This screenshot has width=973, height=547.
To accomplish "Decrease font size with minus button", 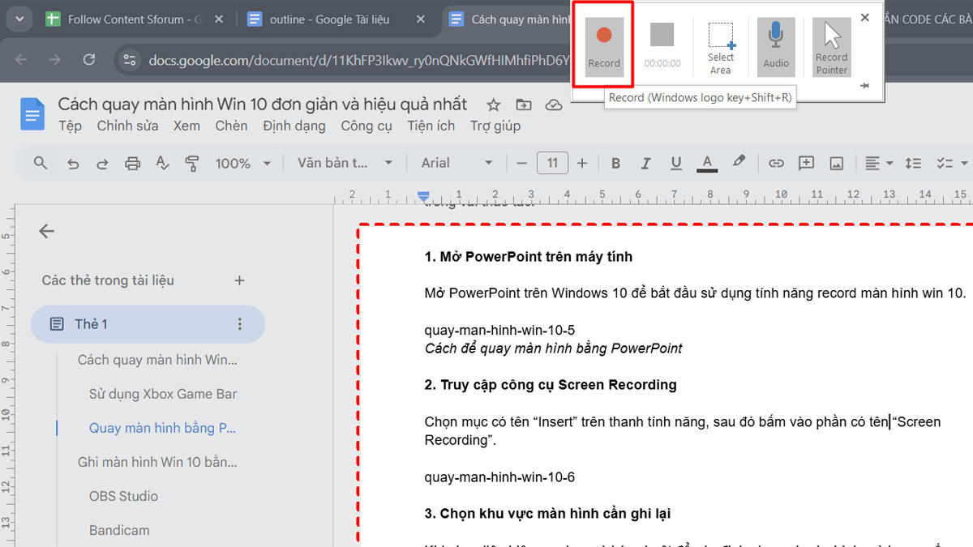I will (521, 163).
